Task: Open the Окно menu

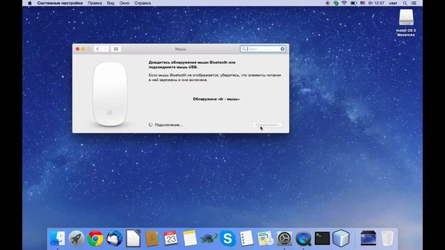Action: coord(124,3)
